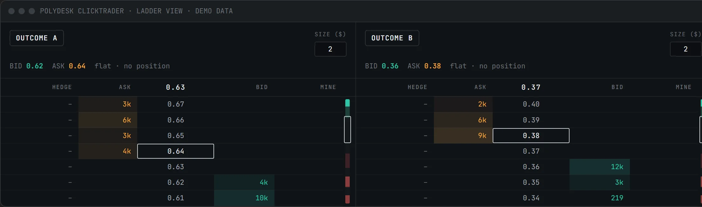702x207 pixels.
Task: Click the red segment beside the 0.62 row in Outcome A minimap
Action: pos(348,182)
